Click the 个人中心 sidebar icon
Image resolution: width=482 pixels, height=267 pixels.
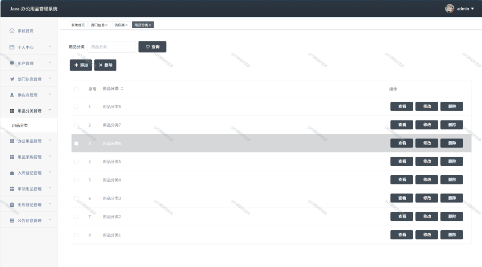tap(12, 47)
